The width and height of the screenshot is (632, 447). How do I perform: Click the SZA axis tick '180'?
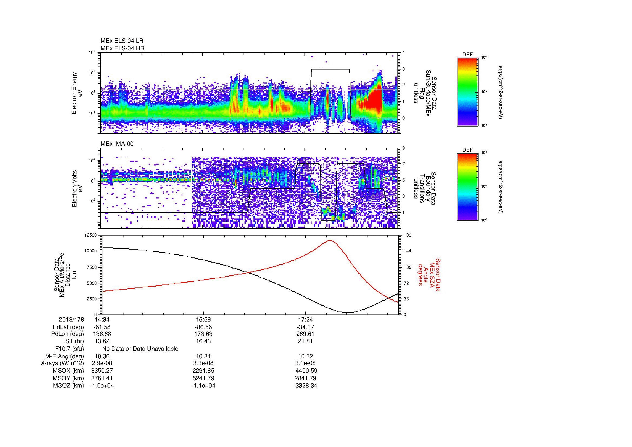(407, 235)
